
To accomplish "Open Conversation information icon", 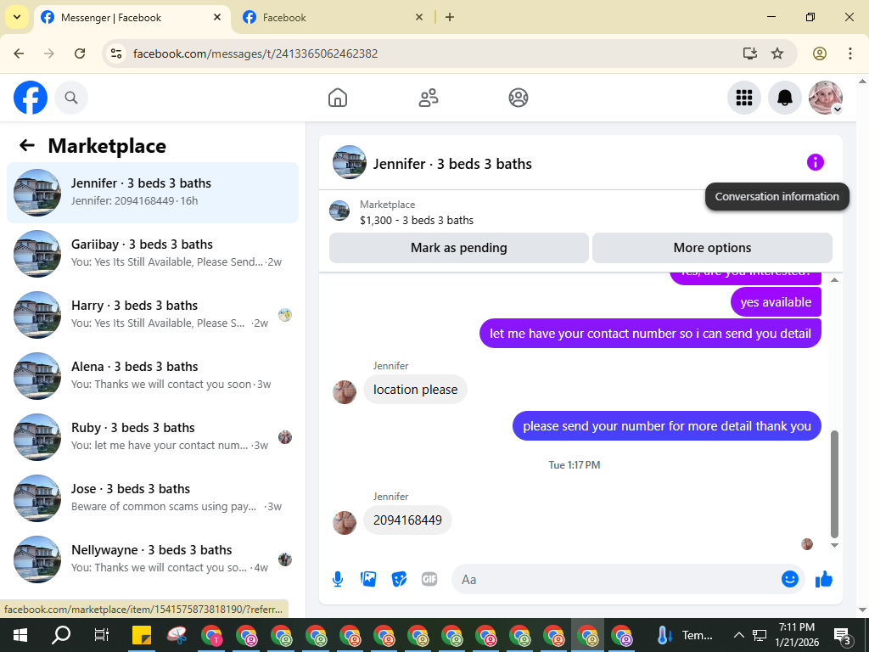I will pyautogui.click(x=816, y=162).
